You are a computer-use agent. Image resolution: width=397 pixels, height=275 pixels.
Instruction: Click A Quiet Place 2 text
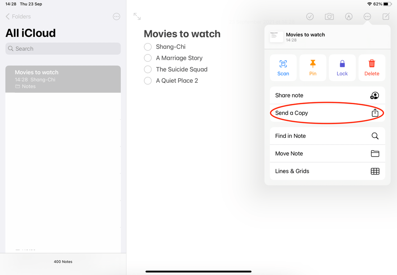177,81
